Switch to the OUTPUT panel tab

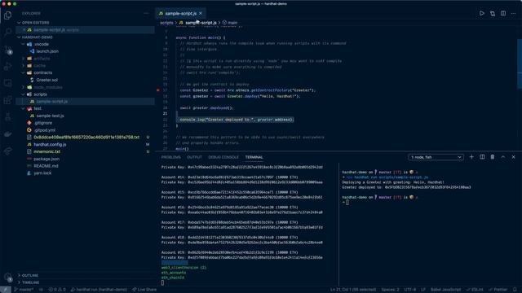click(194, 157)
